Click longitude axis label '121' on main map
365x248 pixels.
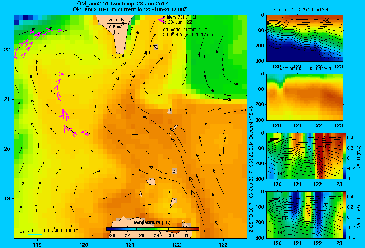click(x=130, y=244)
